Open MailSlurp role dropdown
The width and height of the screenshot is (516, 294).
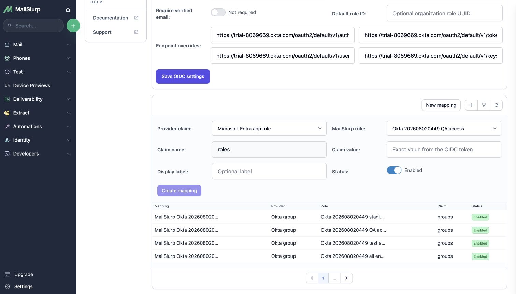[444, 129]
